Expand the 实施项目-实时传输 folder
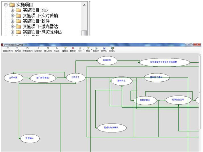 [x=12, y=16]
